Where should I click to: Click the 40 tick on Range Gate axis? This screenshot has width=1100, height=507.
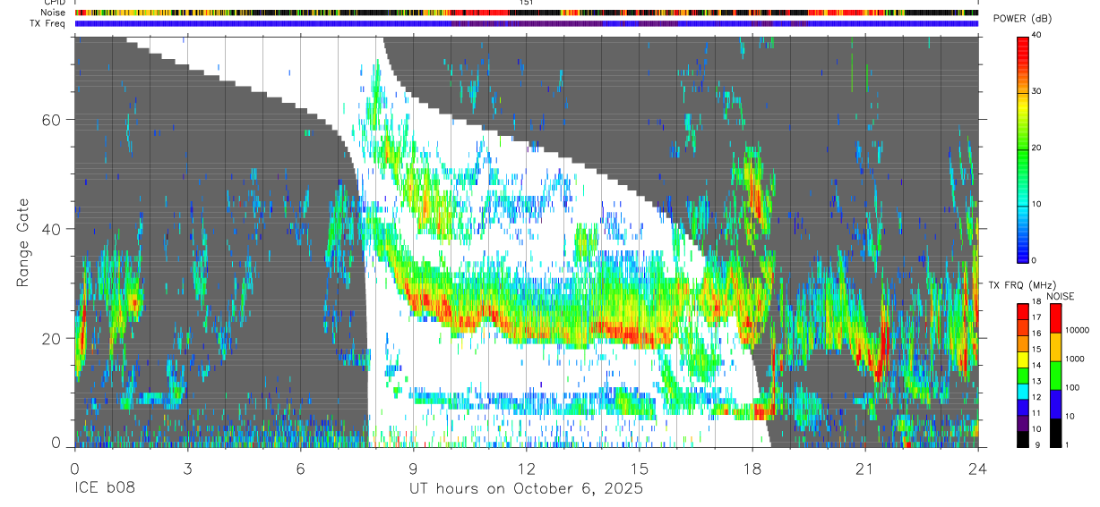coord(53,229)
